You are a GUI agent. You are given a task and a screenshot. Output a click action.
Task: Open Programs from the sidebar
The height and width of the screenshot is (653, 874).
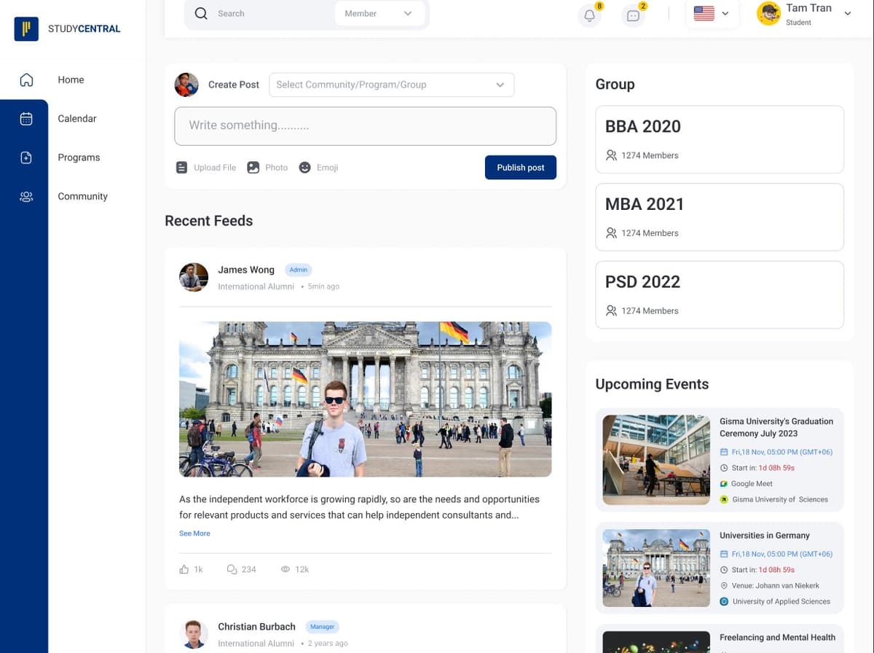(x=25, y=157)
